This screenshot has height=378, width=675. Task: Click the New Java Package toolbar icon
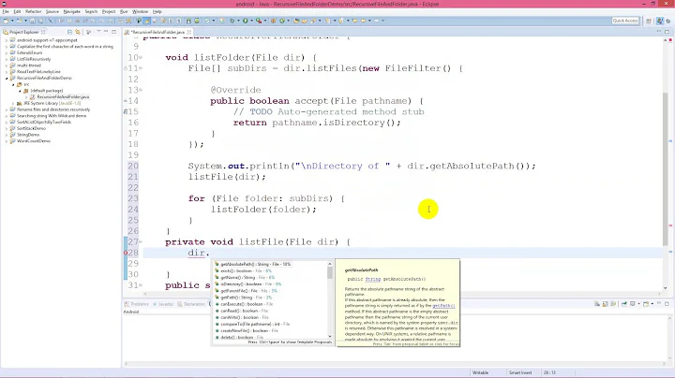pyautogui.click(x=273, y=21)
